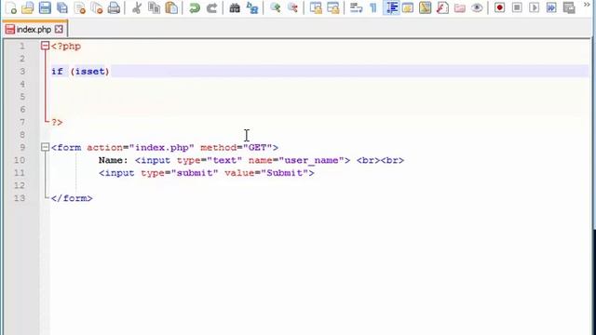Click the '<br><br>' tags on line 10
The height and width of the screenshot is (335, 596).
coord(380,160)
